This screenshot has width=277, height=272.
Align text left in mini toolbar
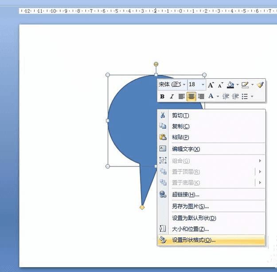[182, 96]
